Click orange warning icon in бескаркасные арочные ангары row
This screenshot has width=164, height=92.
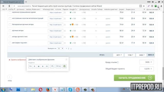[x=73, y=25]
